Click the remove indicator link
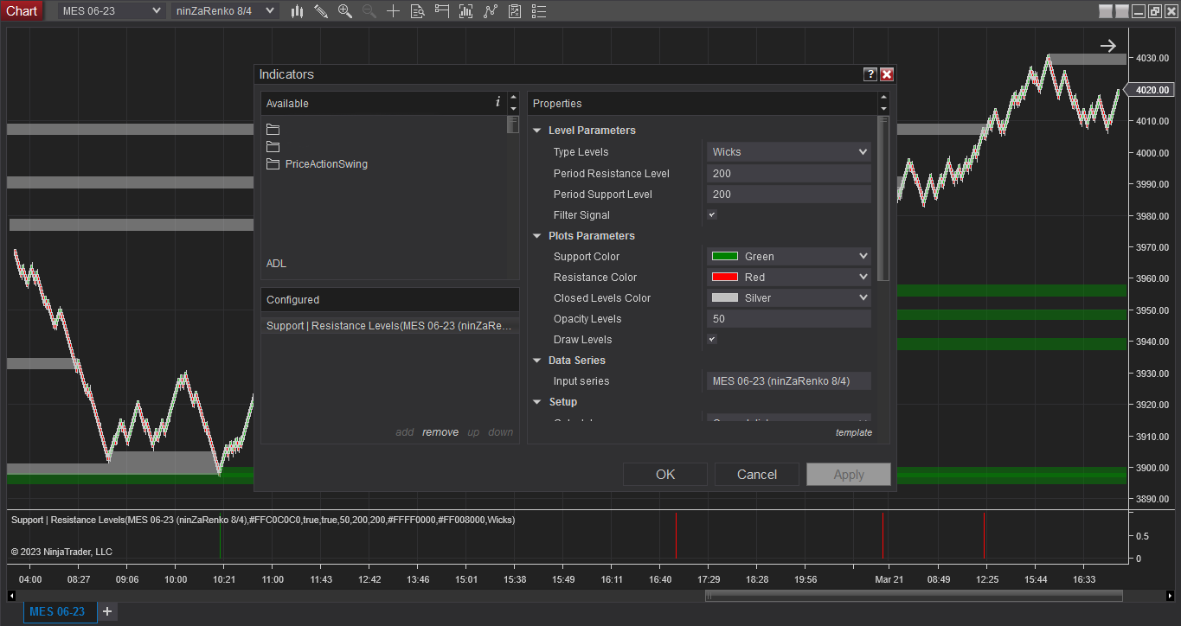Screen dimensions: 1181x626 [x=440, y=432]
